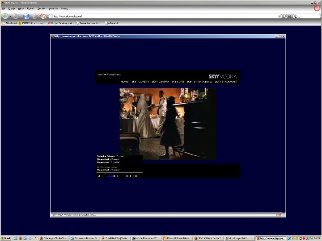Switch to skyy3.bmp Paint taskbar window
322x241 pixels.
click(240, 238)
